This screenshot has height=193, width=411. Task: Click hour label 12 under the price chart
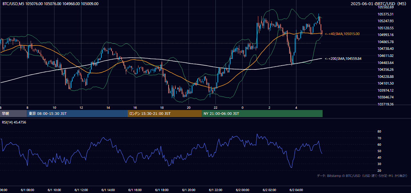81,108
